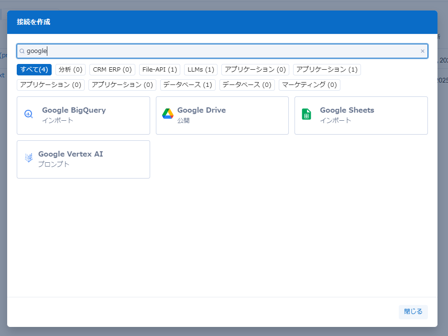Pick the データベース (1) filter tag
Viewport: 448px width, 336px height.
pyautogui.click(x=187, y=85)
